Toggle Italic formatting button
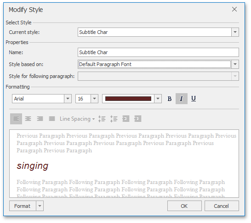The width and height of the screenshot is (251, 223). point(182,99)
